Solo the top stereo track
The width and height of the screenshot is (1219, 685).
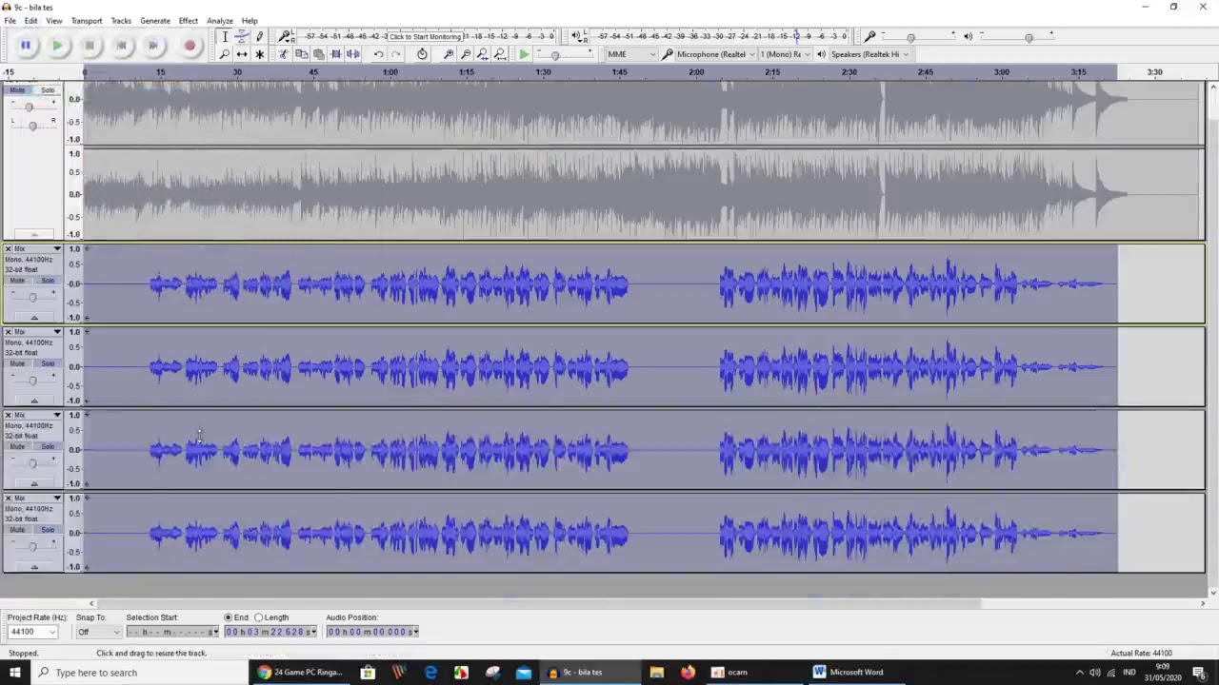click(48, 89)
